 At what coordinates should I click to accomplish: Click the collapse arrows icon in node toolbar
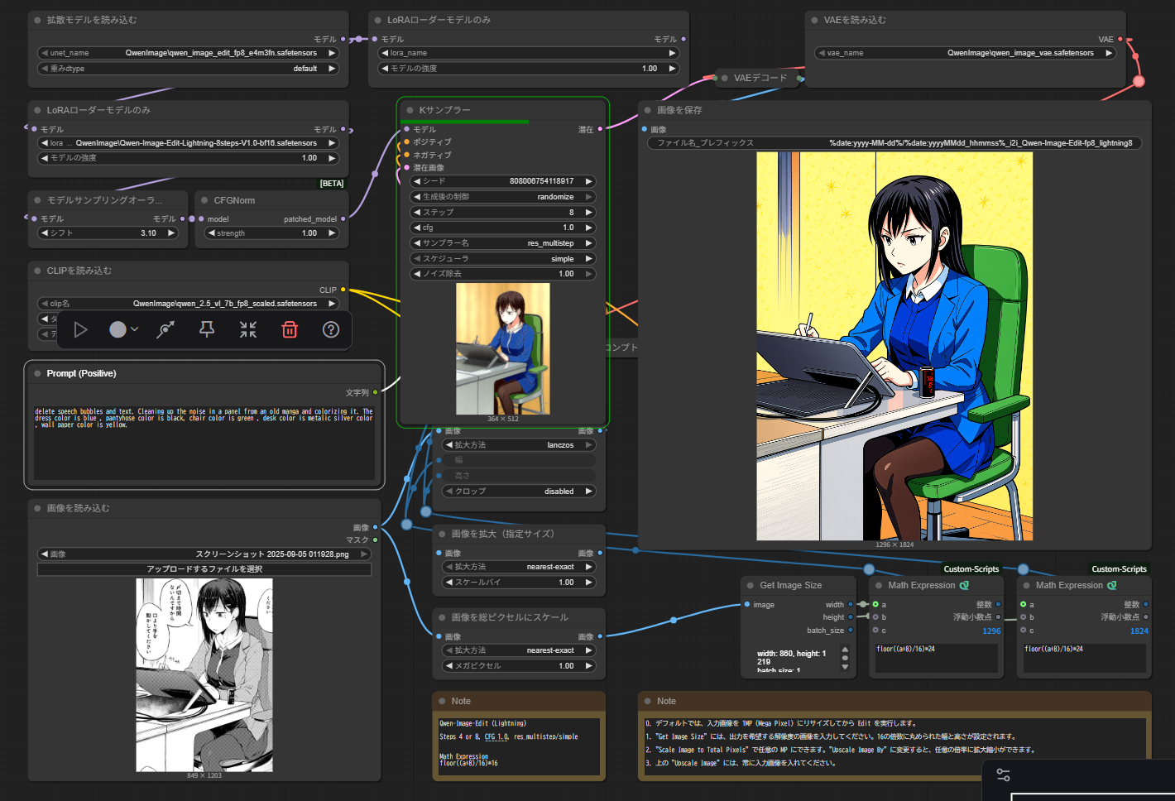[248, 330]
